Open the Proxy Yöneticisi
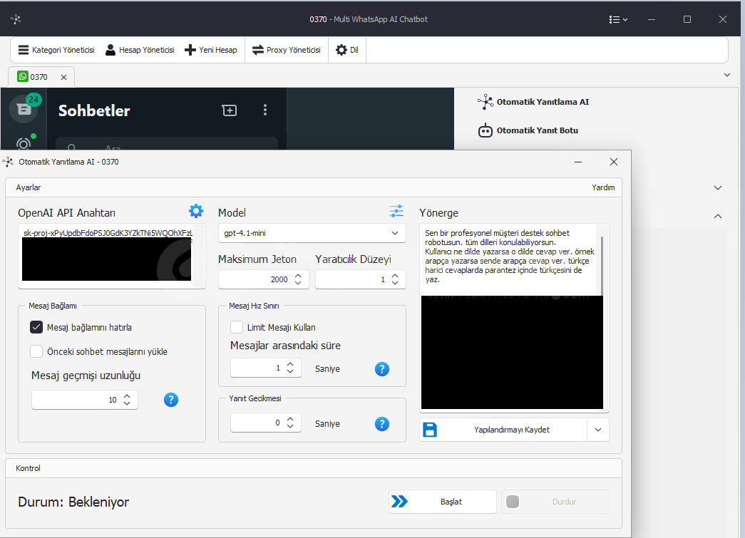 click(x=287, y=50)
